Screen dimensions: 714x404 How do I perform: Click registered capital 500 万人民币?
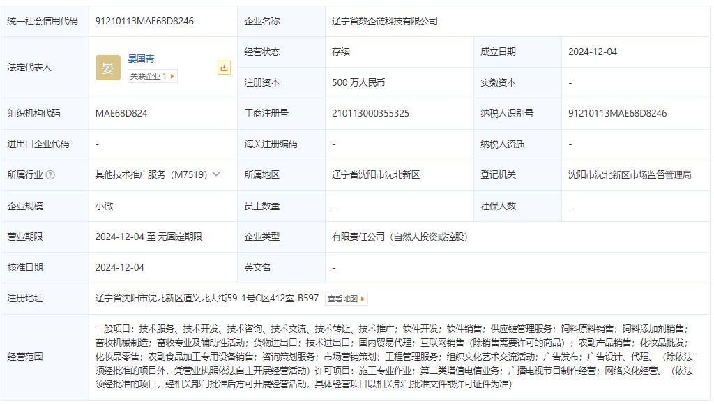[358, 82]
